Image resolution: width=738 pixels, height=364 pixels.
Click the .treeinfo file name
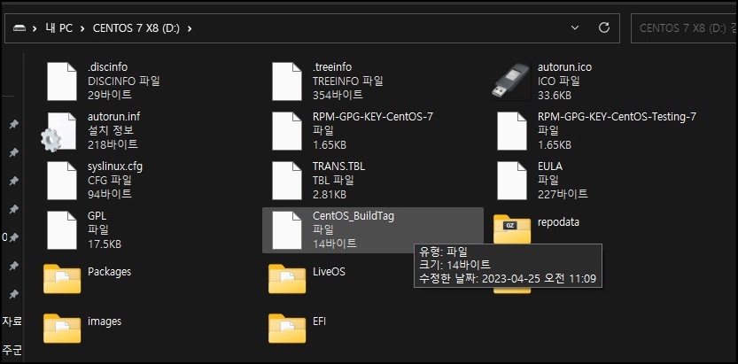click(332, 67)
